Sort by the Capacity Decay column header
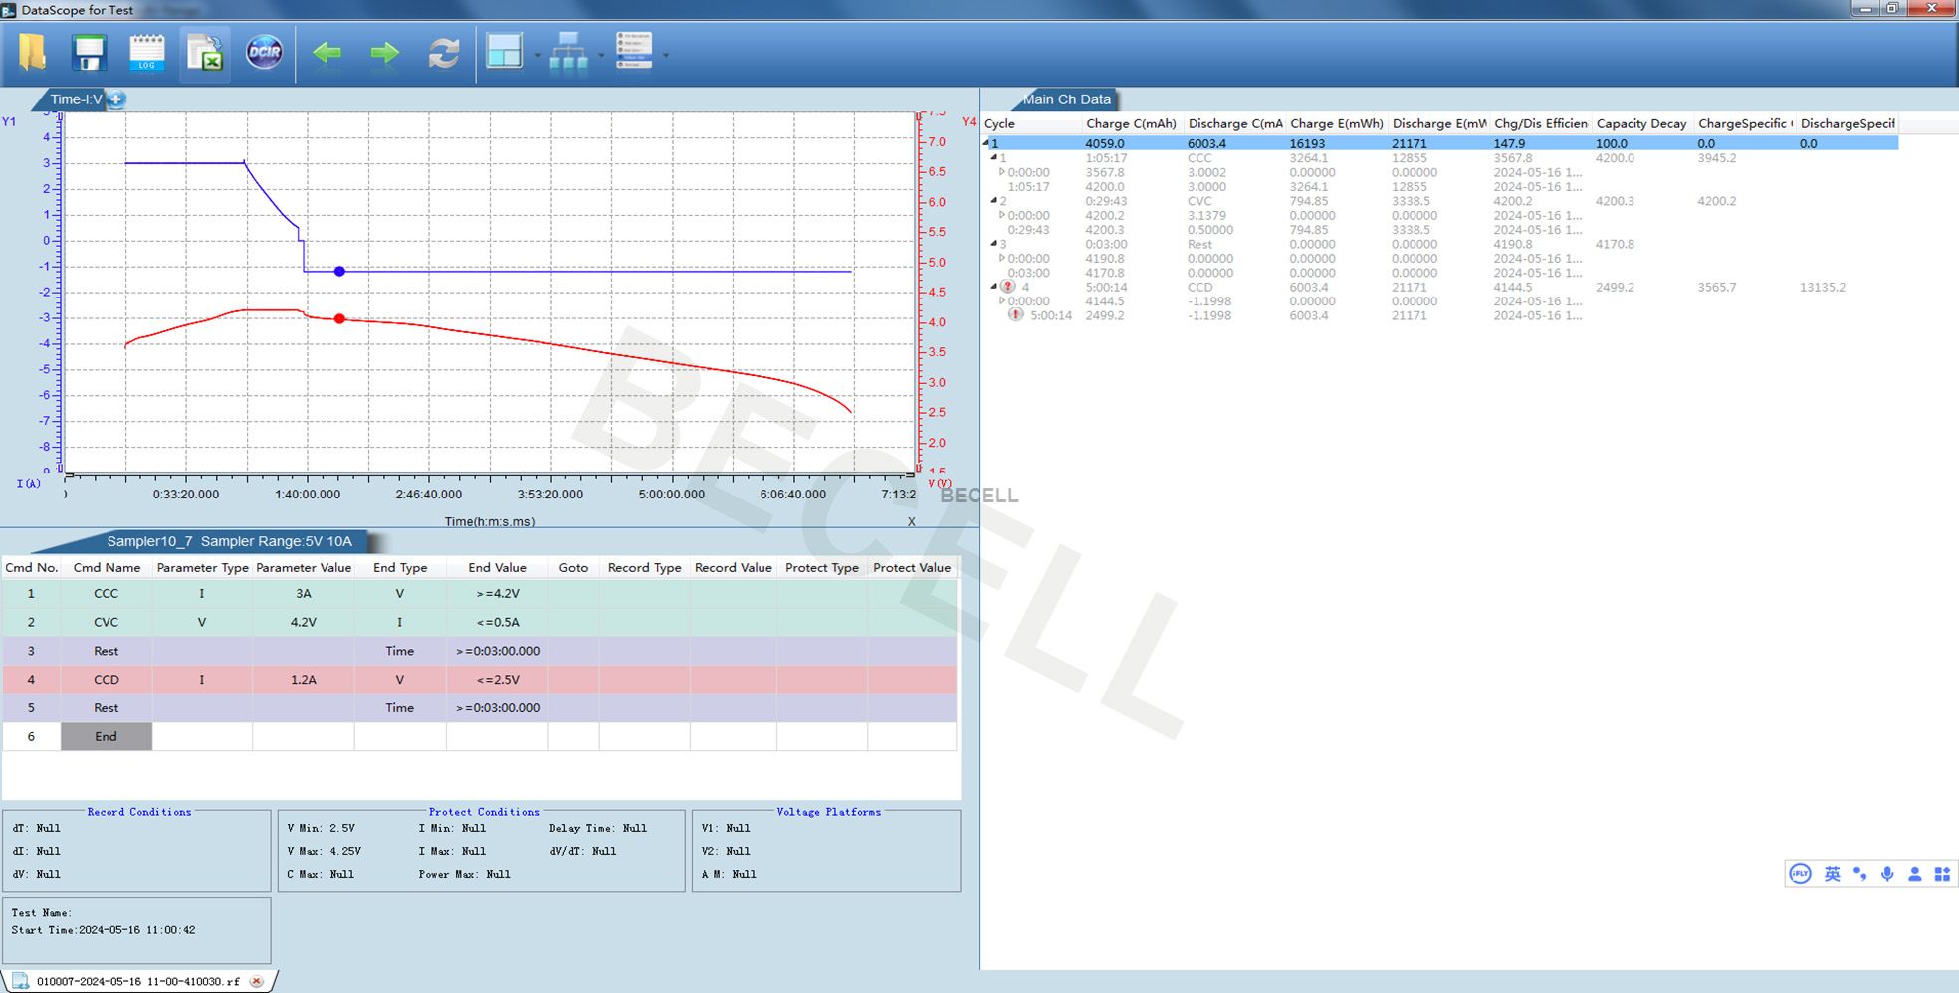Viewport: 1959px width, 993px height. pos(1642,123)
